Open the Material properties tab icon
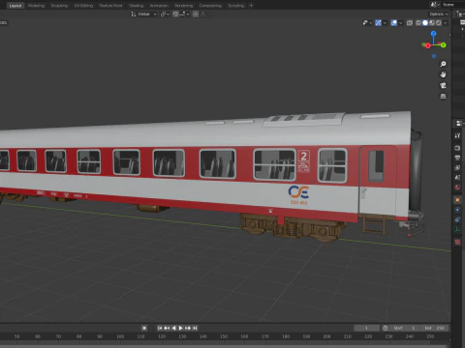Image resolution: width=465 pixels, height=348 pixels. pyautogui.click(x=457, y=242)
